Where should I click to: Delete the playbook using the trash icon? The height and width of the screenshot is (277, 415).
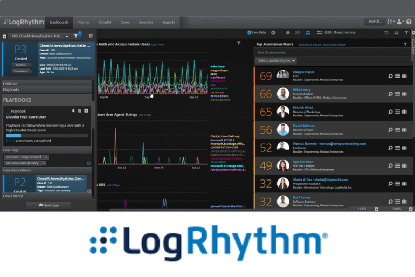(x=80, y=111)
